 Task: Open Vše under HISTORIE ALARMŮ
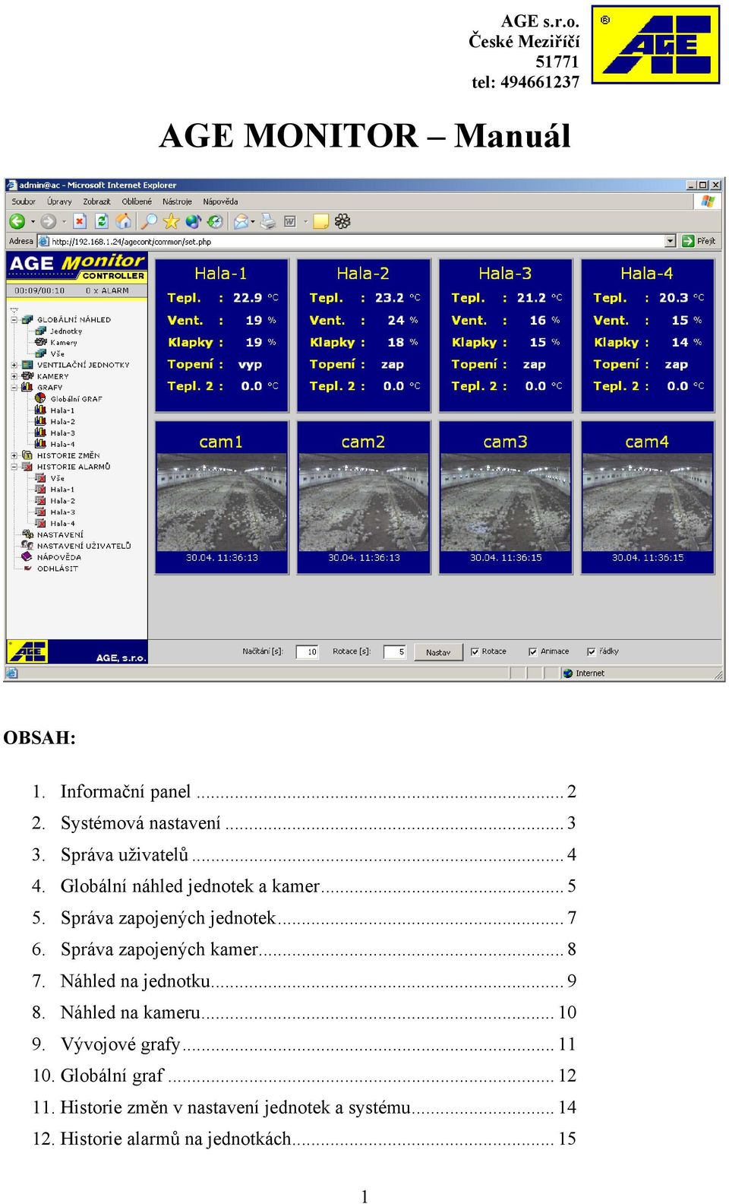tap(50, 479)
